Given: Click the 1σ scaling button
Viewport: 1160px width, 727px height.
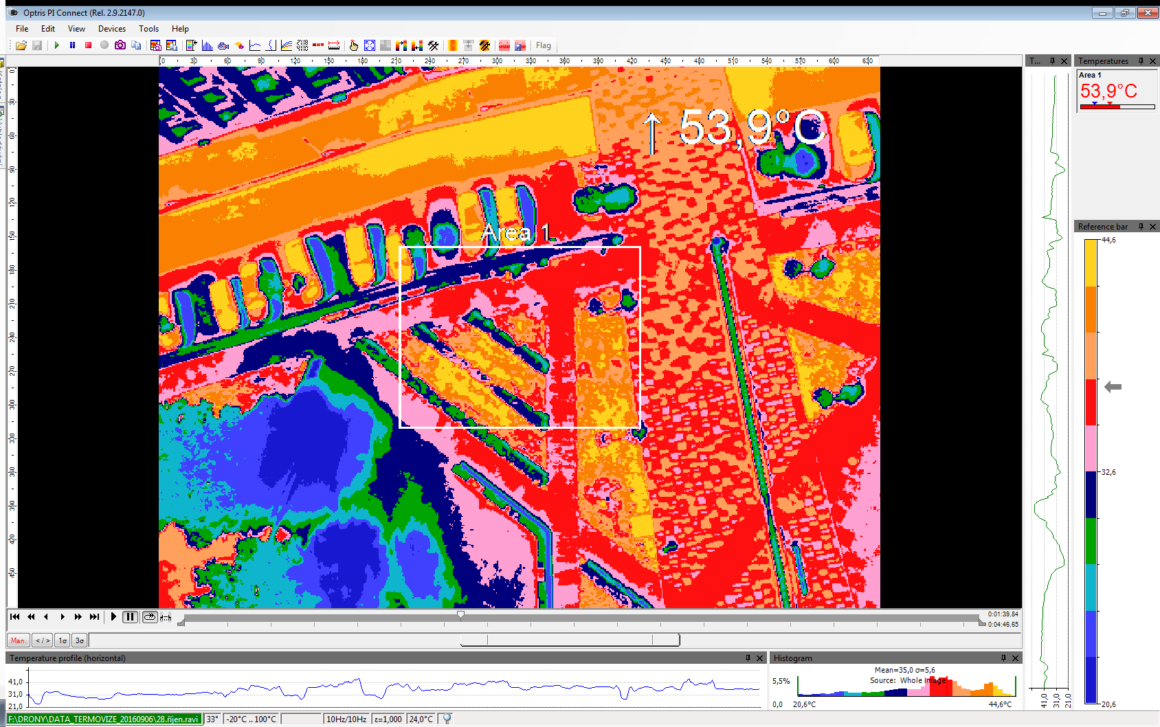Looking at the screenshot, I should 63,640.
